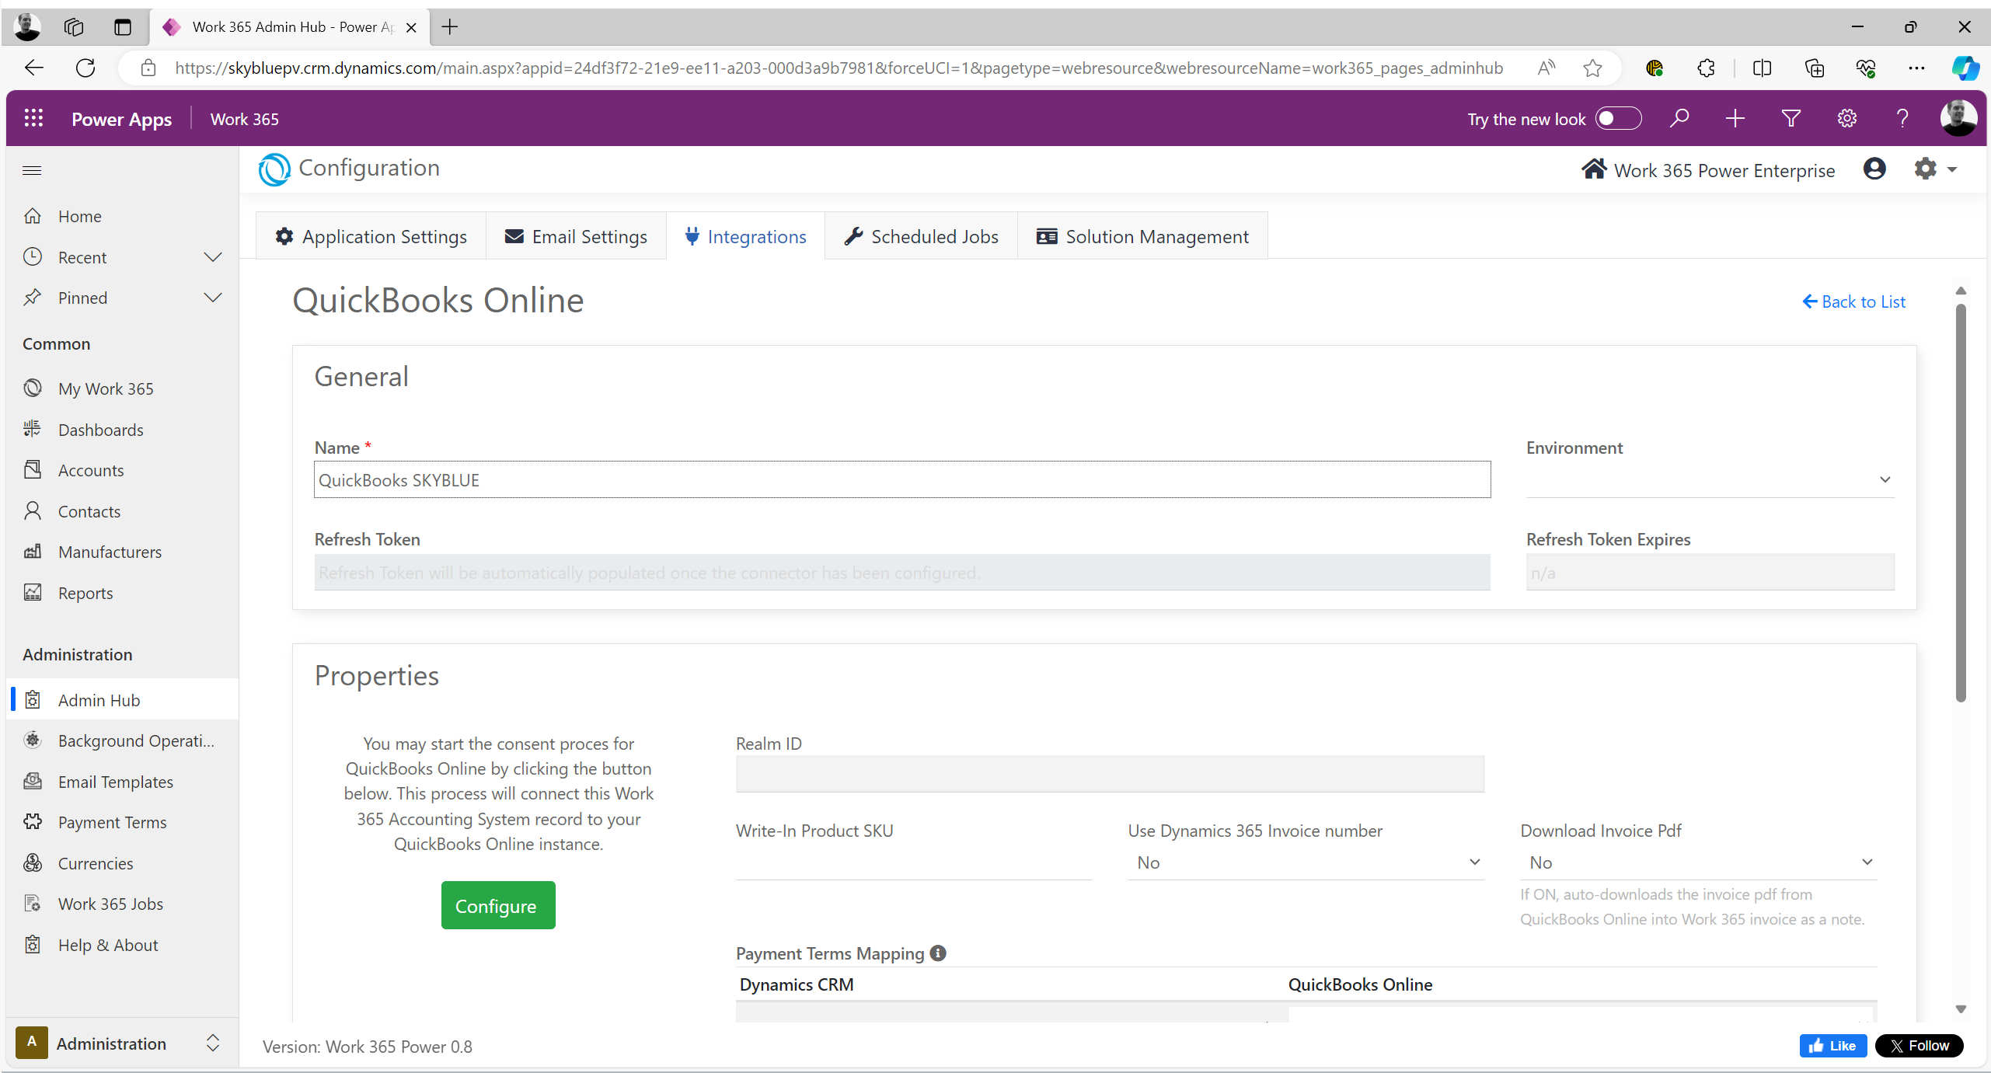Viewport: 1991px width, 1073px height.
Task: Open the advanced filter funnel icon
Action: coord(1791,118)
